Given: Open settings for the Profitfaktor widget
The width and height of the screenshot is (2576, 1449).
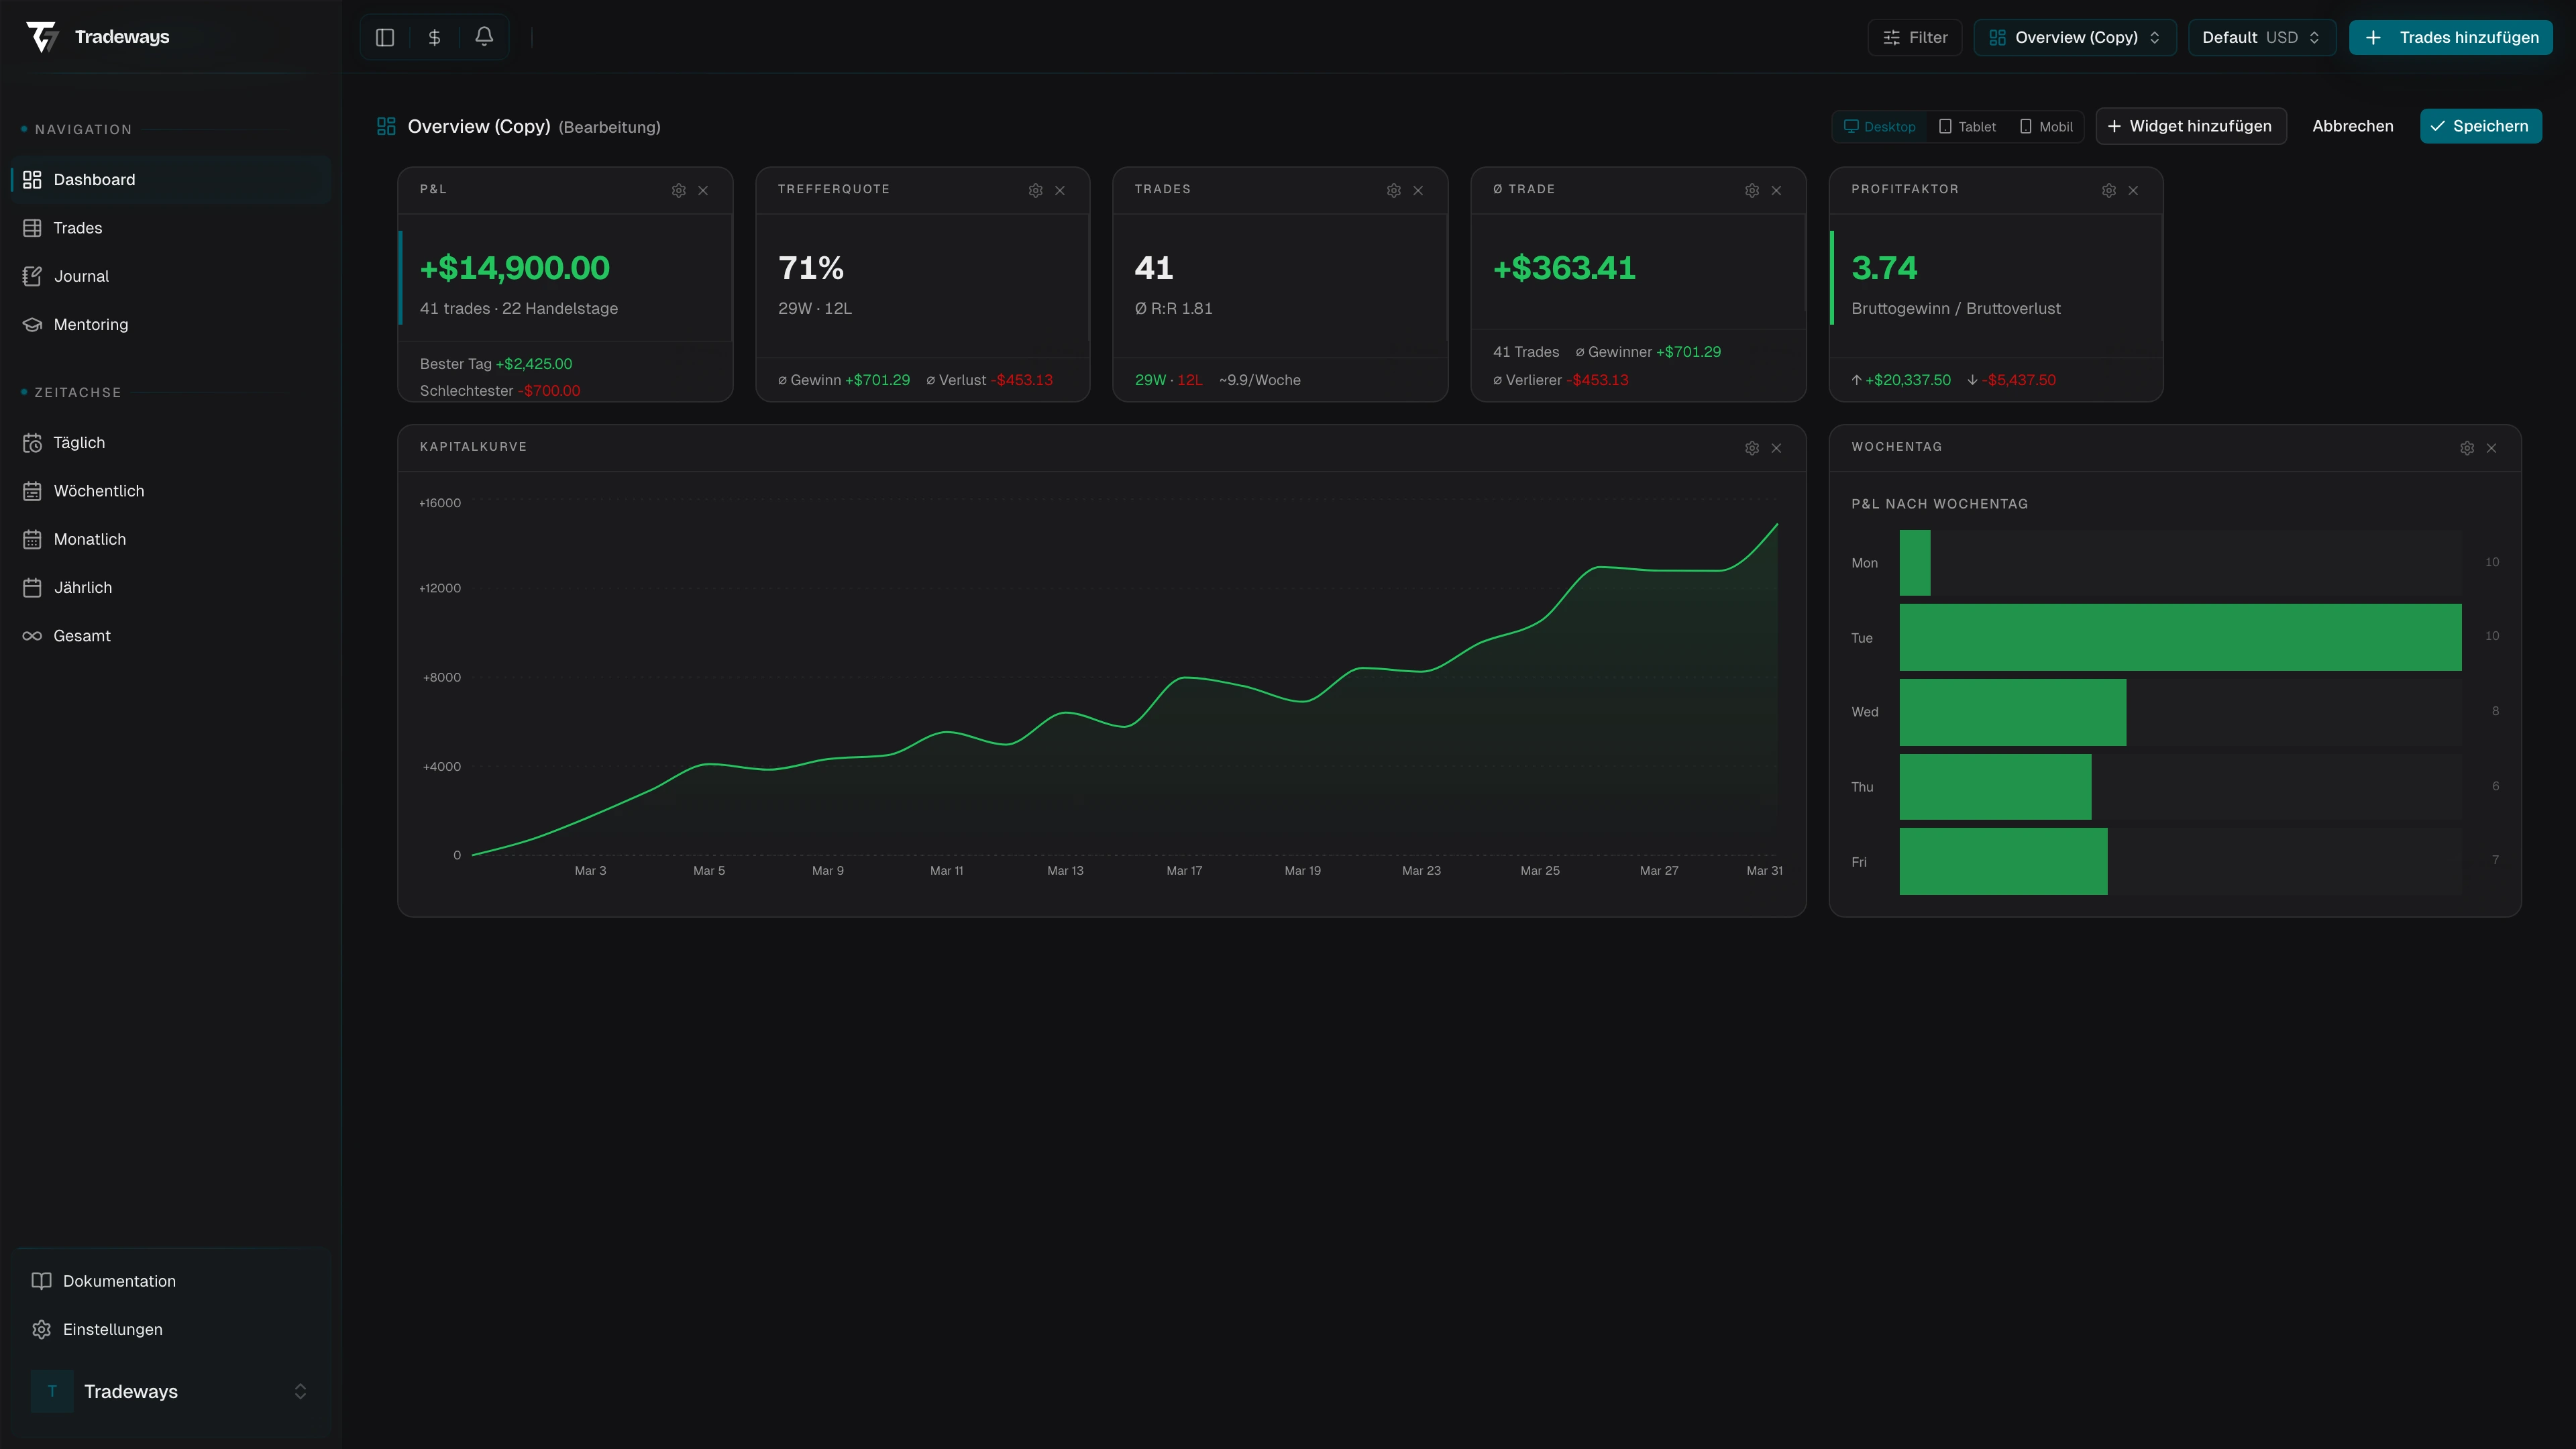Looking at the screenshot, I should coord(2109,190).
